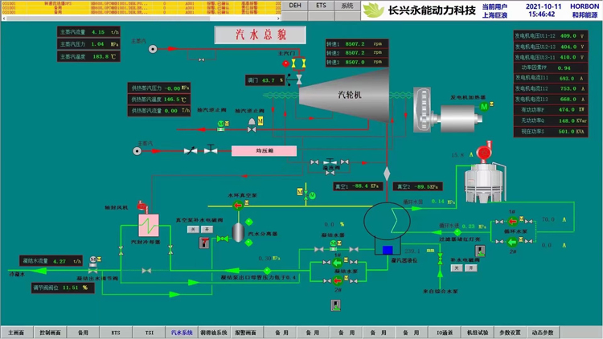Click the 2# circulating water pump
603x339 pixels.
[511, 242]
